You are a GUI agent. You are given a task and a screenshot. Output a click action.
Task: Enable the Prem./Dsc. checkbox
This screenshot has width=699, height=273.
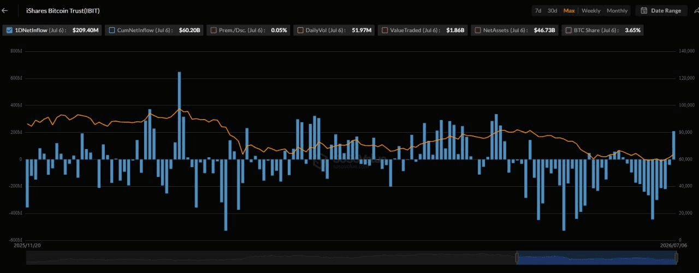214,31
